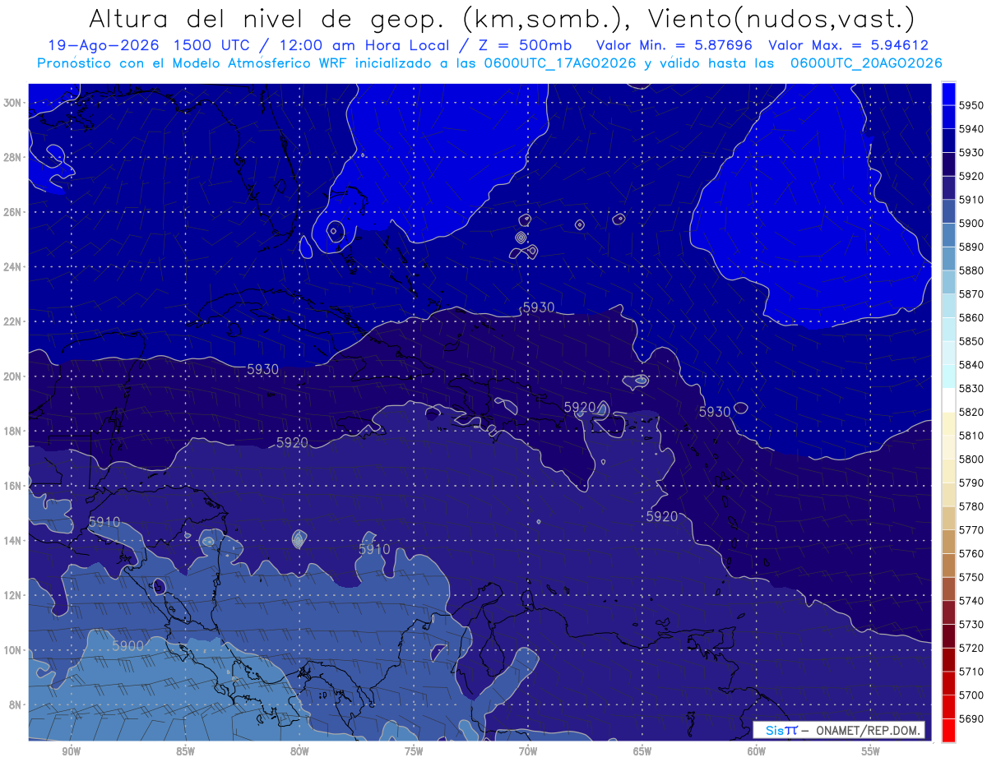Screen dimensions: 987x762
Task: Click the 90W longitude axis label
Action: [x=71, y=751]
